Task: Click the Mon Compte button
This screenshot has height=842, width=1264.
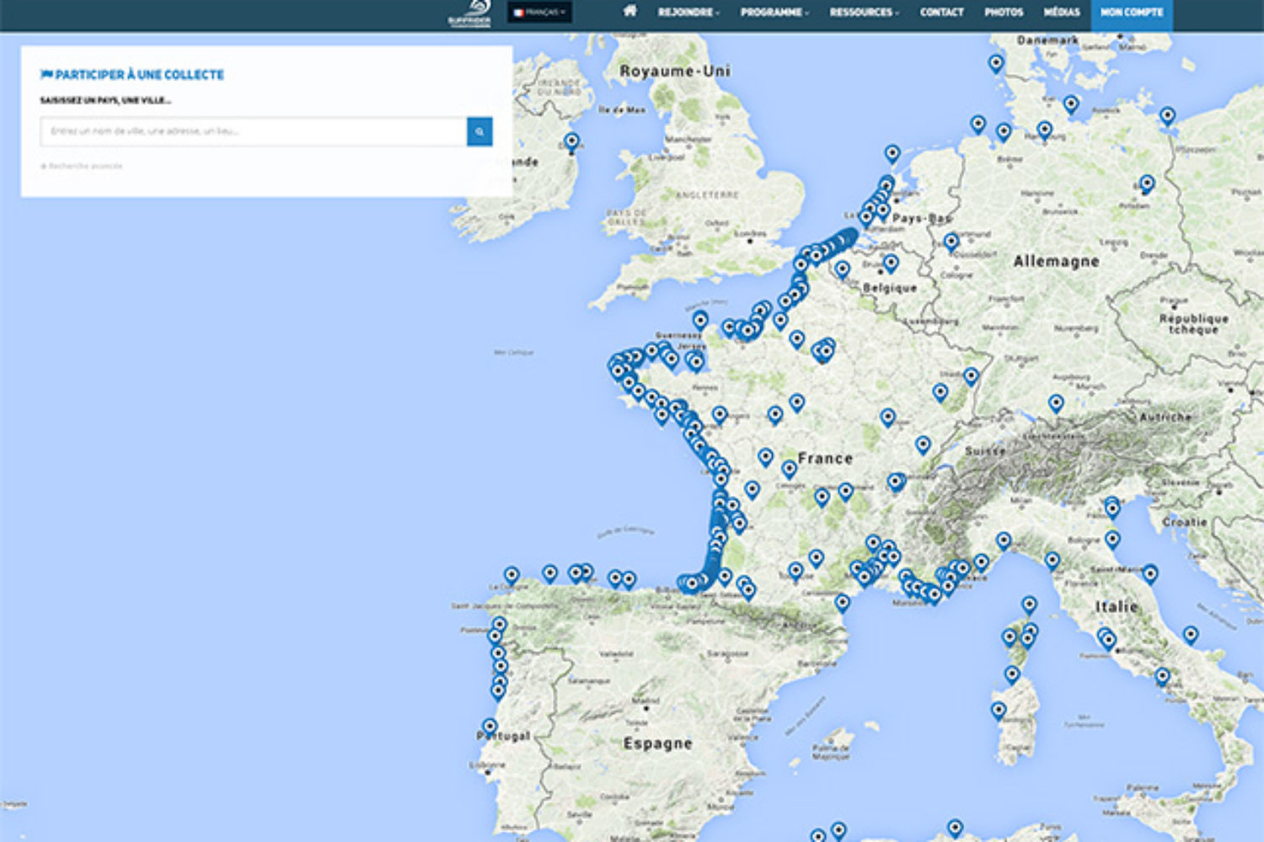Action: pyautogui.click(x=1131, y=13)
